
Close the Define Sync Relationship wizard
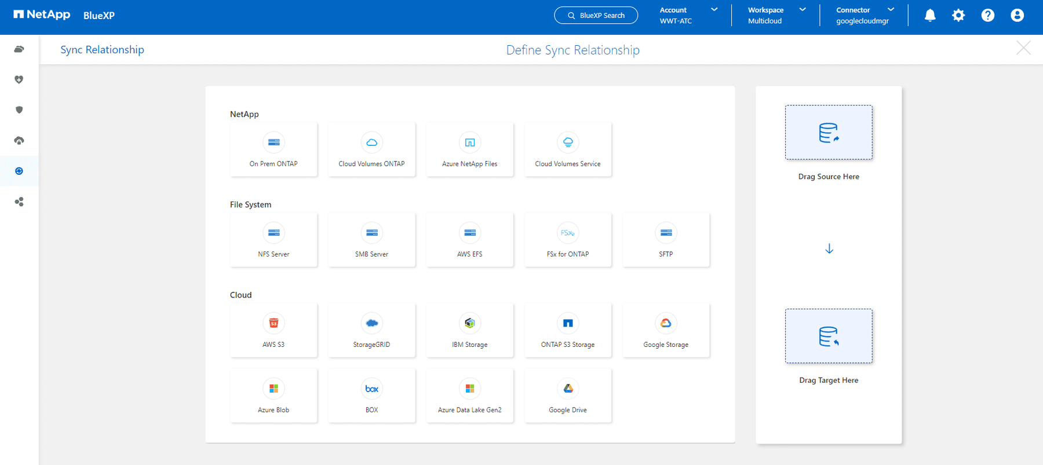pyautogui.click(x=1023, y=48)
